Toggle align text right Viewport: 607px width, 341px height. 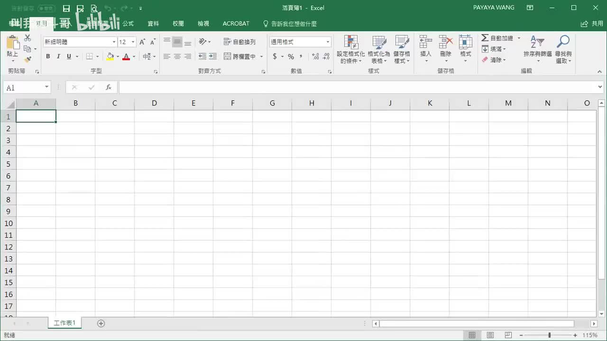click(x=188, y=56)
